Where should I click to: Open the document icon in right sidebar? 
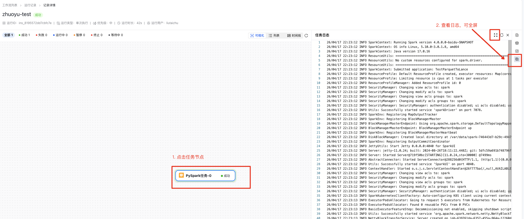click(517, 35)
